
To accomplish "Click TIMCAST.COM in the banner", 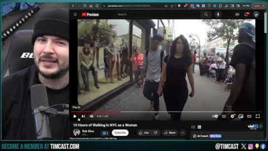I will (x=65, y=147).
